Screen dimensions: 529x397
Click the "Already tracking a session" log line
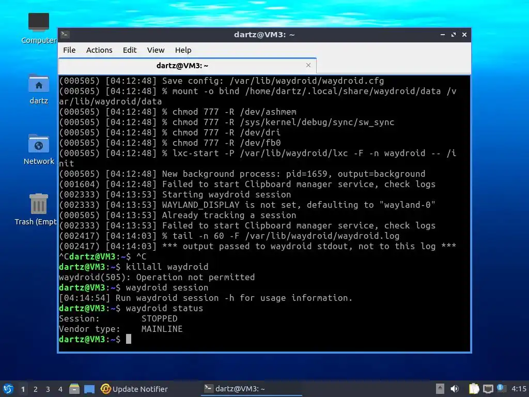click(x=178, y=215)
